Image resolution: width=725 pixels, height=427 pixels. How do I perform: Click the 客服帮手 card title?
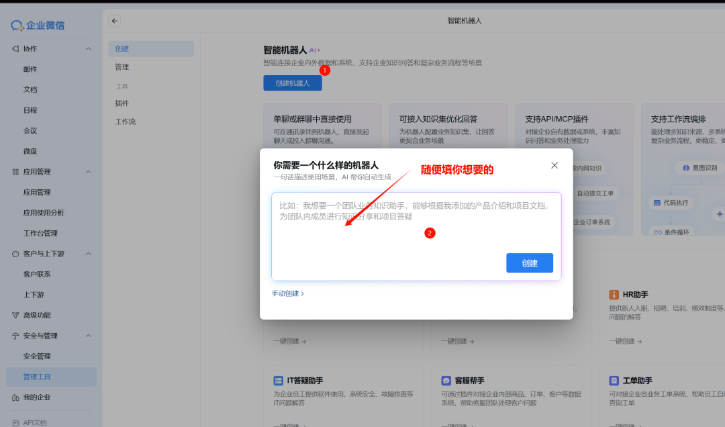(x=469, y=381)
